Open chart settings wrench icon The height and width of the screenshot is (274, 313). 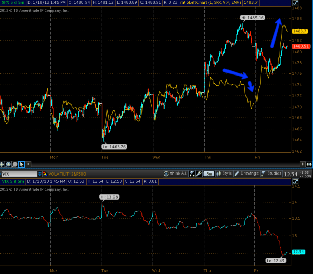(199, 173)
